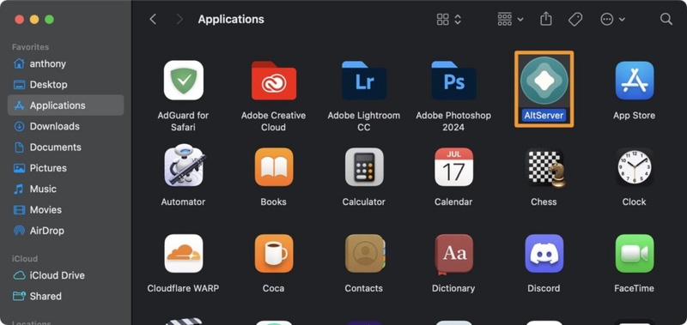Open the Adobe Creative Cloud folder
Image resolution: width=687 pixels, height=325 pixels.
[x=273, y=81]
